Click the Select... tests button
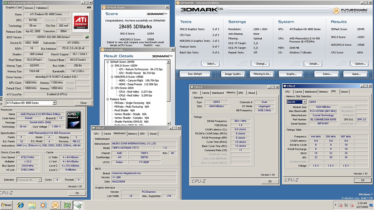The image size is (374, 210). (x=211, y=64)
